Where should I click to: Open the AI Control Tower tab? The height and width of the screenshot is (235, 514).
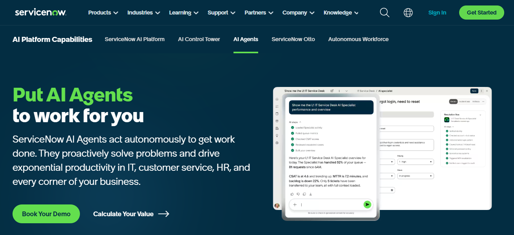point(199,39)
